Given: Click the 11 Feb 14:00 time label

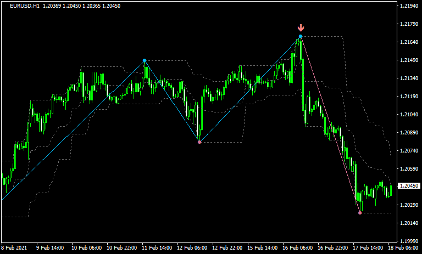Looking at the screenshot, I should [x=156, y=247].
